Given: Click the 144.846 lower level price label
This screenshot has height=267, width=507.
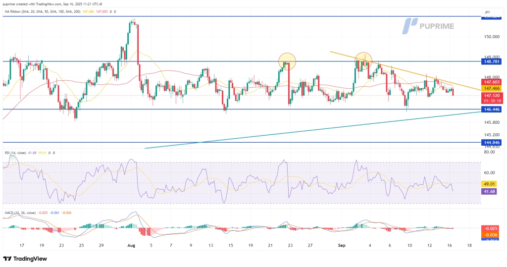Looking at the screenshot, I should [x=493, y=142].
